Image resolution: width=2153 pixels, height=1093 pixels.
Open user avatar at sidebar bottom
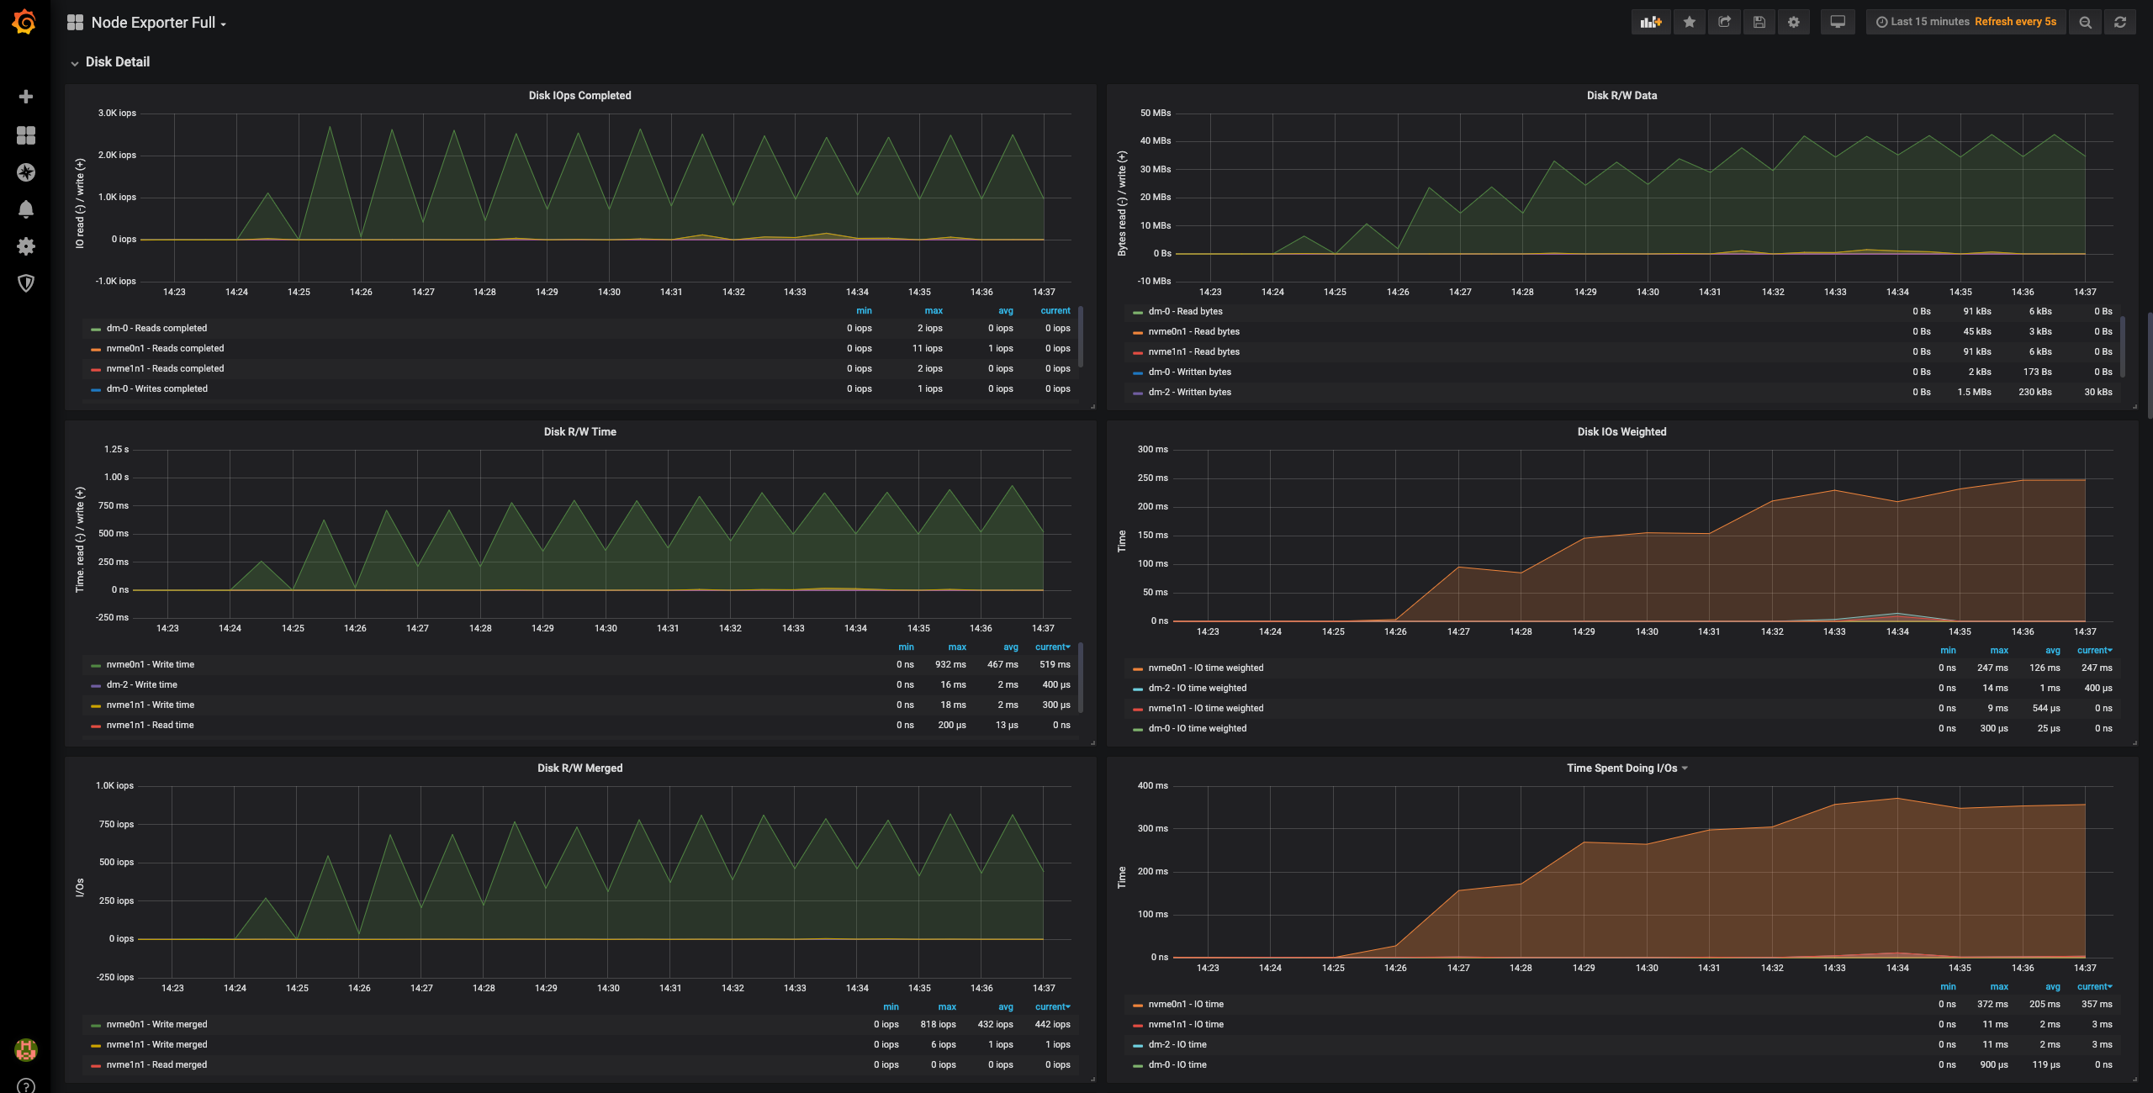click(x=26, y=1049)
